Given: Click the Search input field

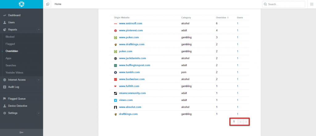Looking at the screenshot, I should 284,4.
